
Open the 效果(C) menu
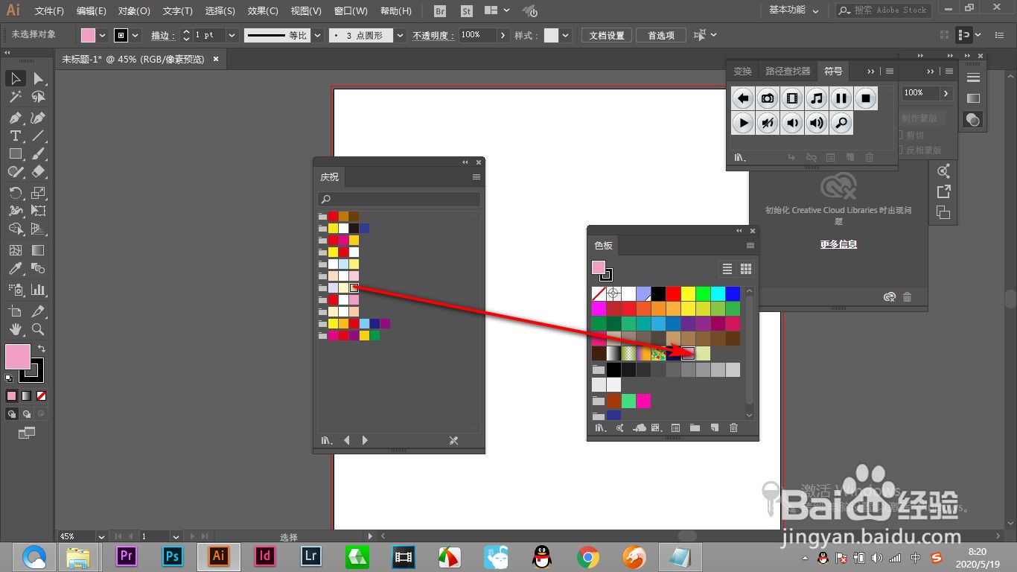pyautogui.click(x=263, y=11)
